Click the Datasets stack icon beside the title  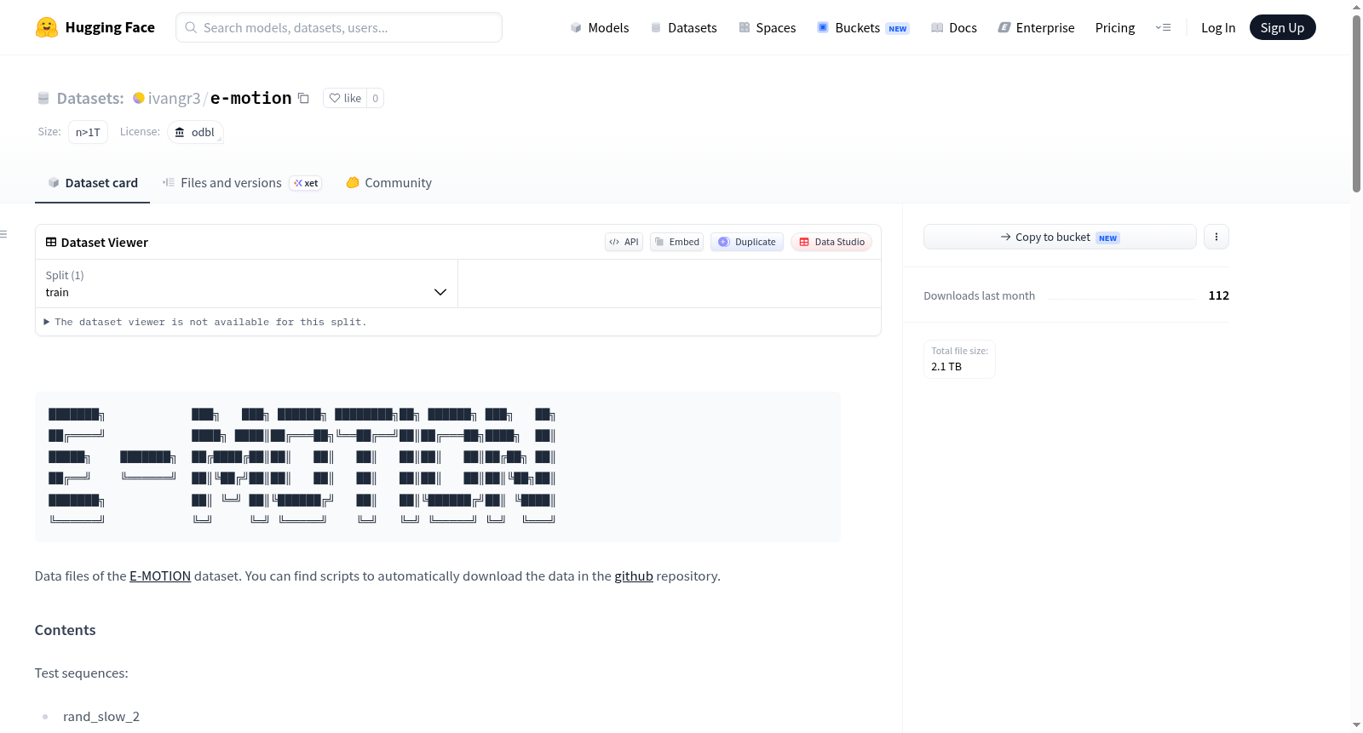click(43, 98)
